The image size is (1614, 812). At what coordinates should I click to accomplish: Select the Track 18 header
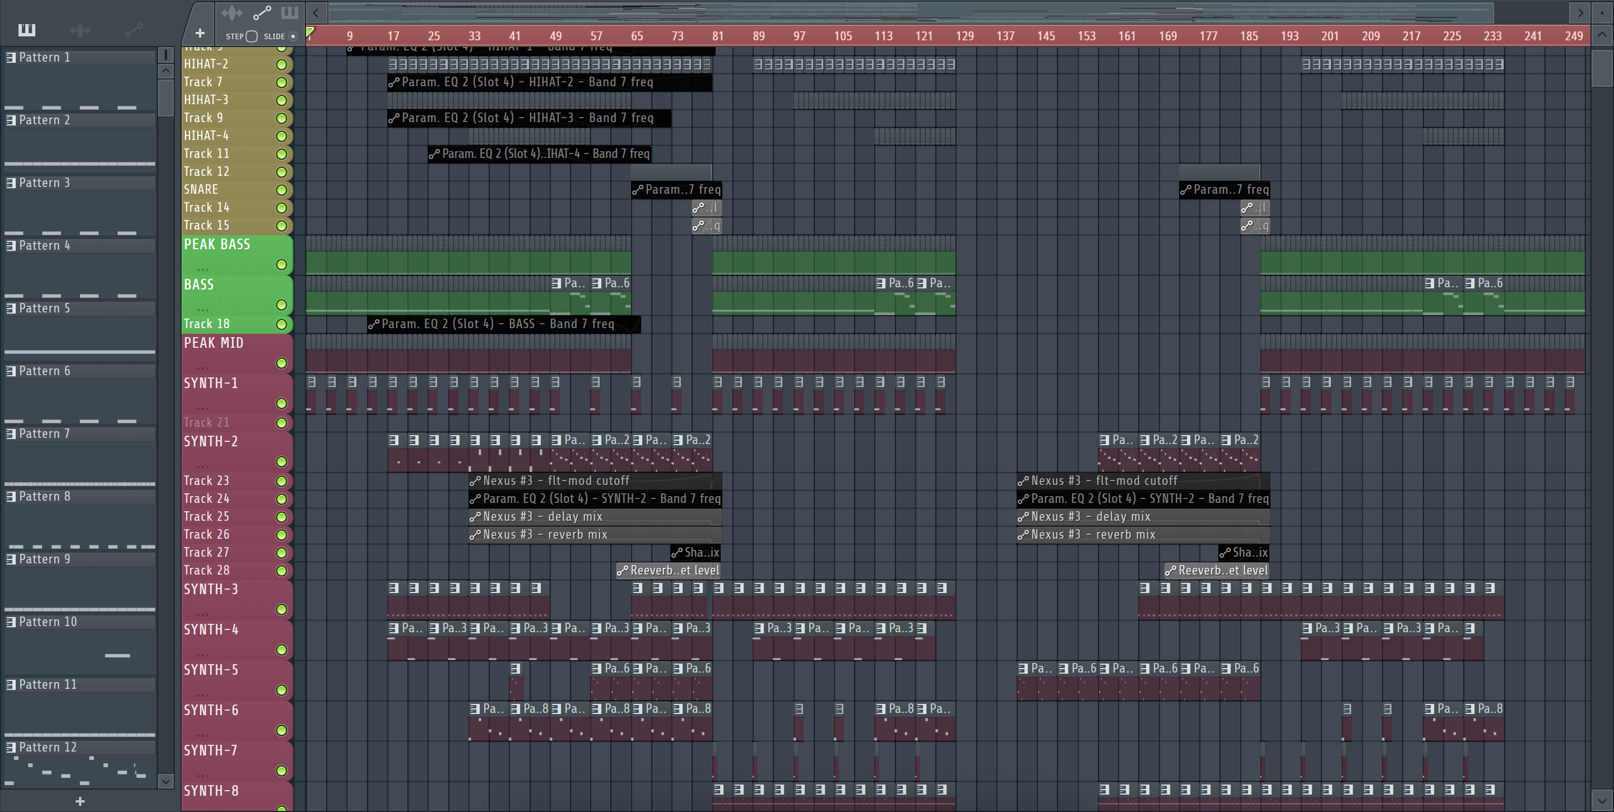pos(237,324)
